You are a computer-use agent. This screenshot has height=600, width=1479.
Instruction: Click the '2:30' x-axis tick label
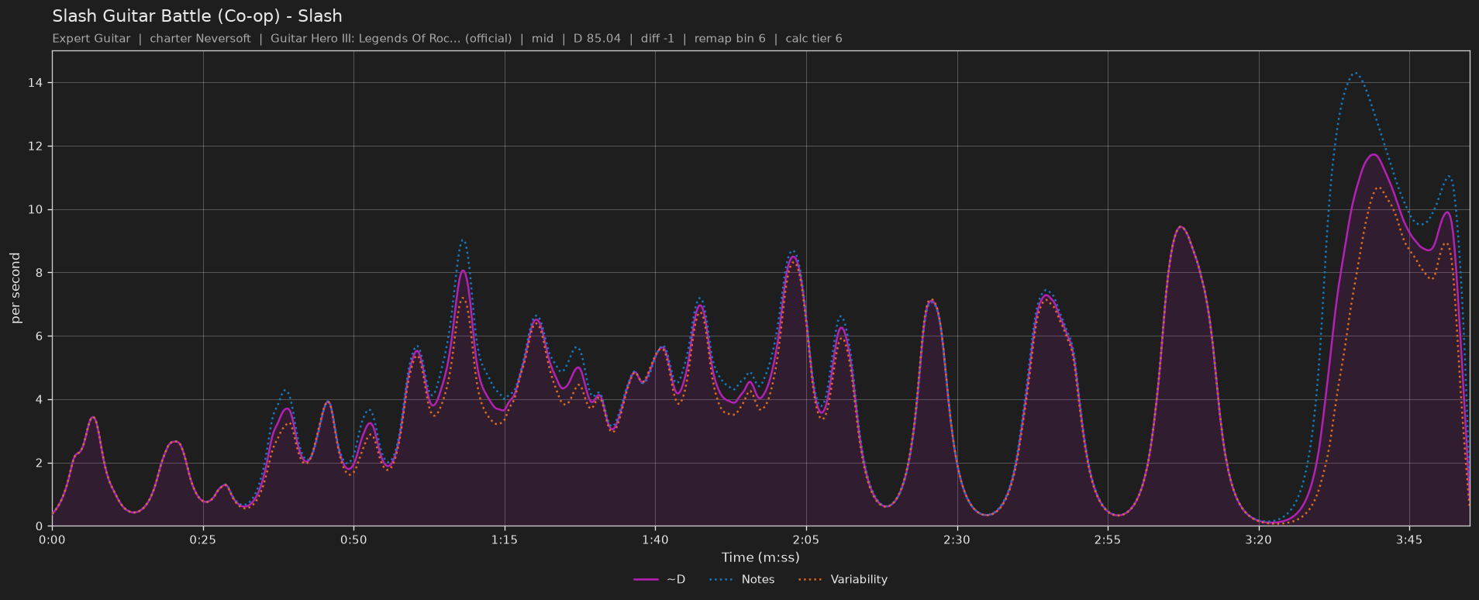pos(957,540)
